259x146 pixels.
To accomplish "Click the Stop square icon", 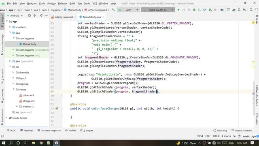I will 215,10.
